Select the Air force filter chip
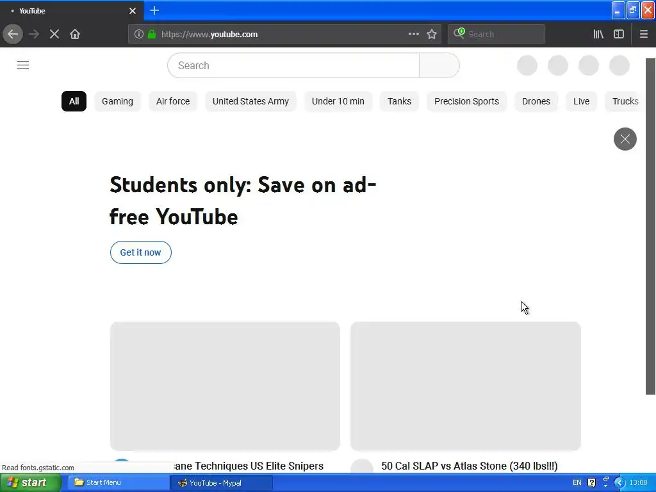 coord(173,101)
